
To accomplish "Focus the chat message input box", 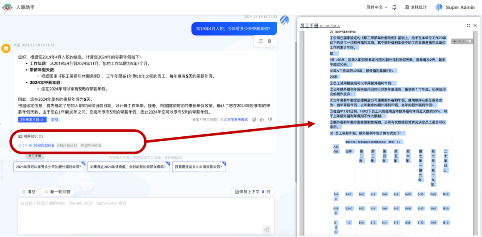I will click(x=143, y=214).
